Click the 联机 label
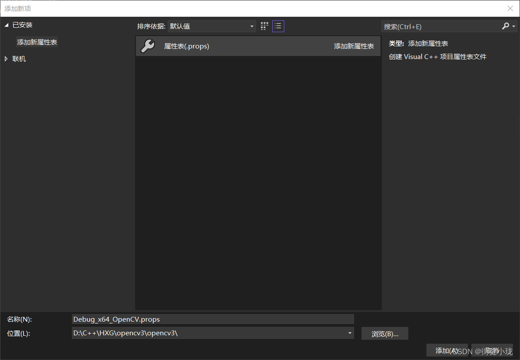 (x=19, y=59)
